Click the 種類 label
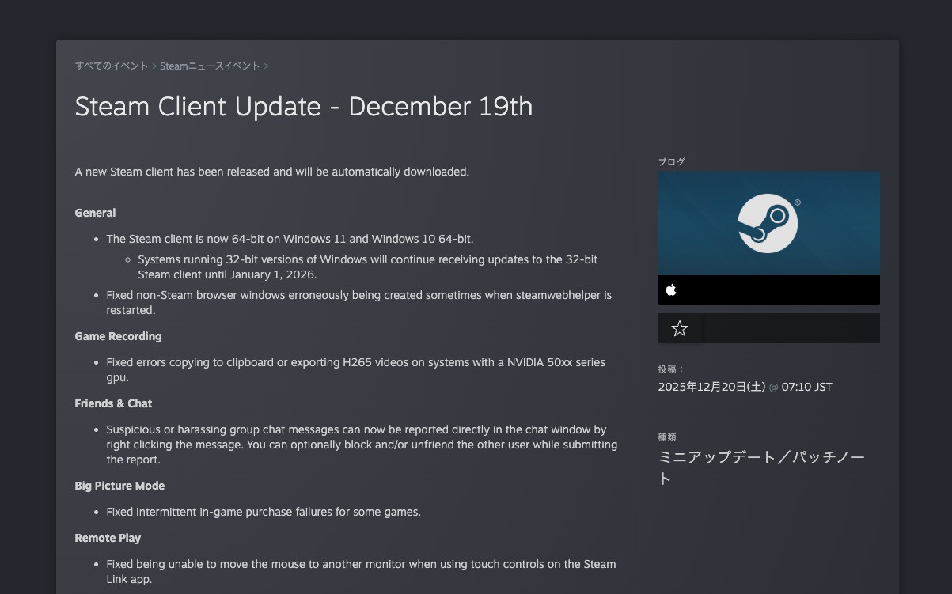Viewport: 952px width, 594px height. pyautogui.click(x=667, y=437)
